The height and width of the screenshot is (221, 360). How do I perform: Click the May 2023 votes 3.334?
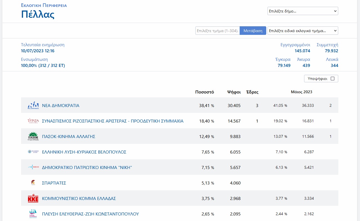click(309, 199)
